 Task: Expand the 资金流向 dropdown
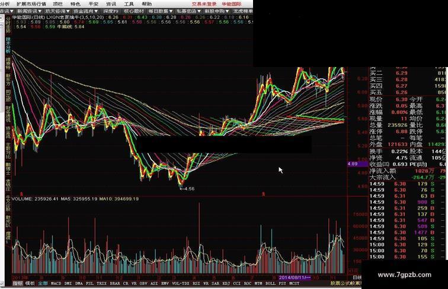[x=85, y=11]
